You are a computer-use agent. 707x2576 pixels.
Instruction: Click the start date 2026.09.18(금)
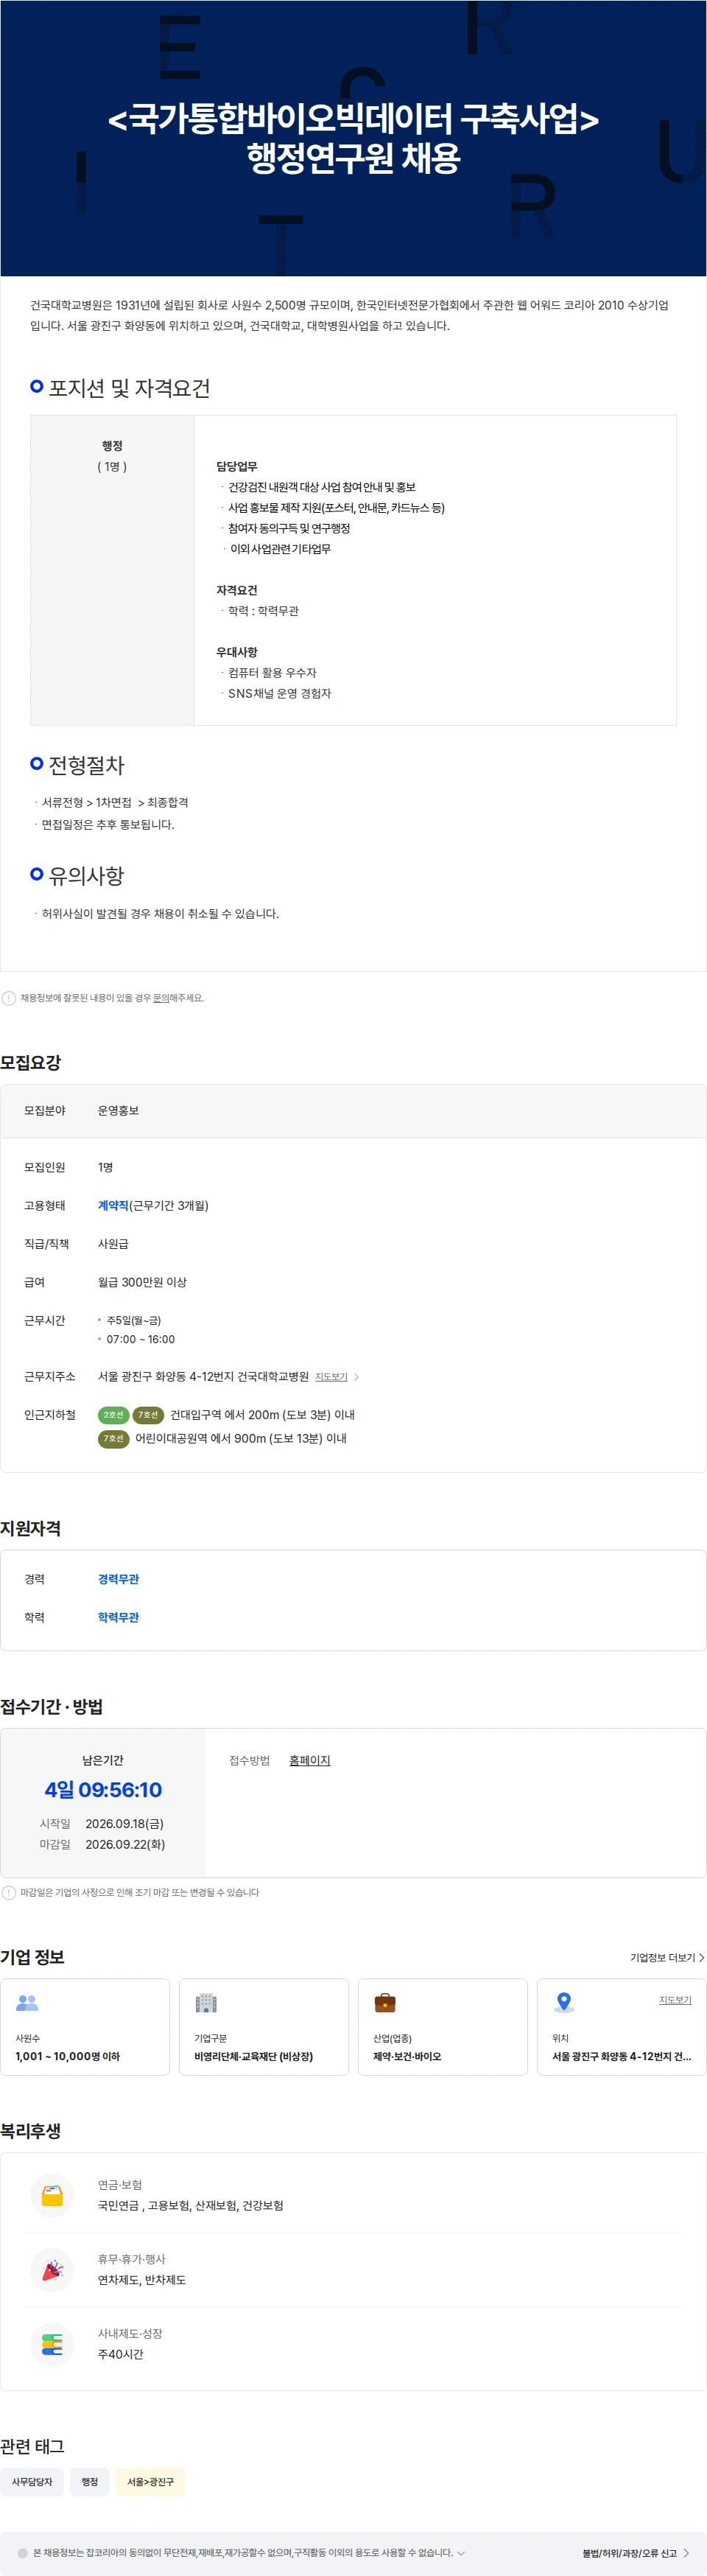tap(125, 1824)
